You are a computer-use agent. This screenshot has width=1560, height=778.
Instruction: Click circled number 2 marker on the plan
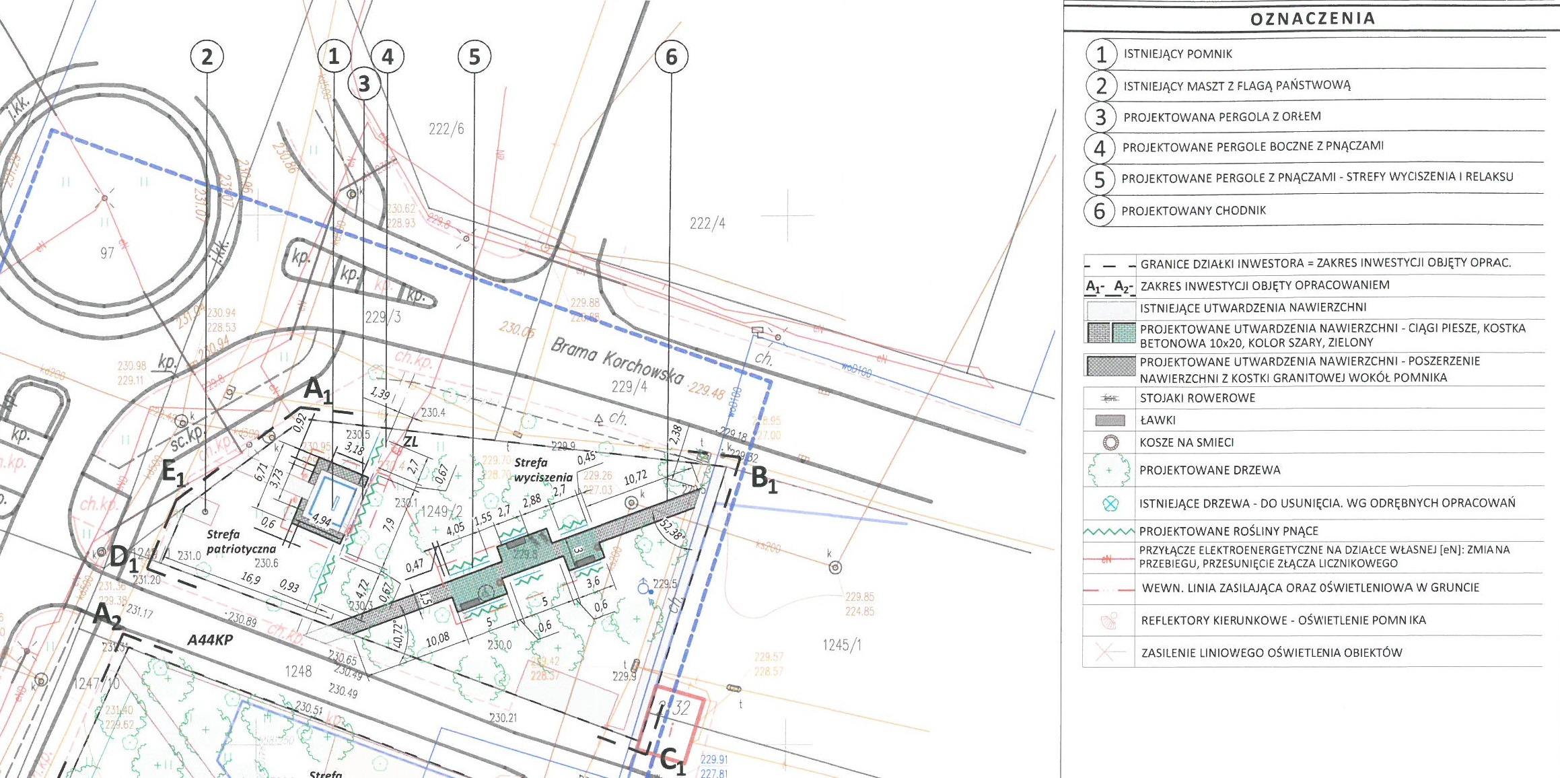coord(207,57)
